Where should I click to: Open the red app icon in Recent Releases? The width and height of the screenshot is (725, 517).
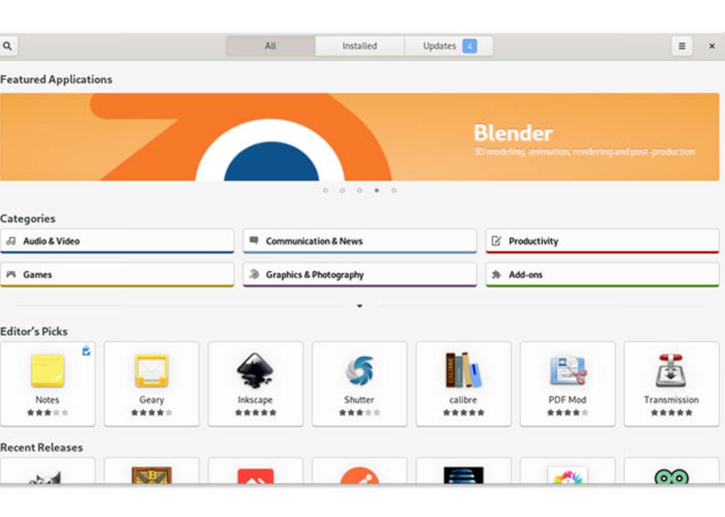255,476
